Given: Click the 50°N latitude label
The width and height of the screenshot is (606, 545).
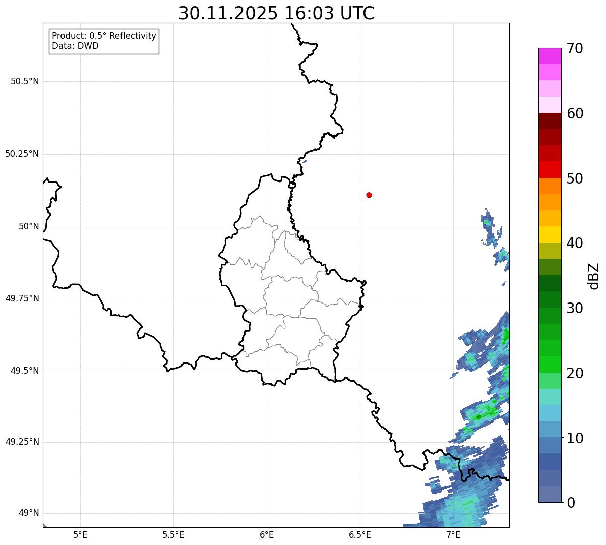Looking at the screenshot, I should pyautogui.click(x=29, y=226).
